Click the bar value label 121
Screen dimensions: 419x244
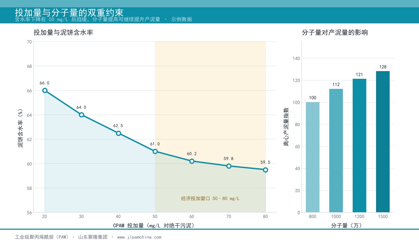coord(359,75)
